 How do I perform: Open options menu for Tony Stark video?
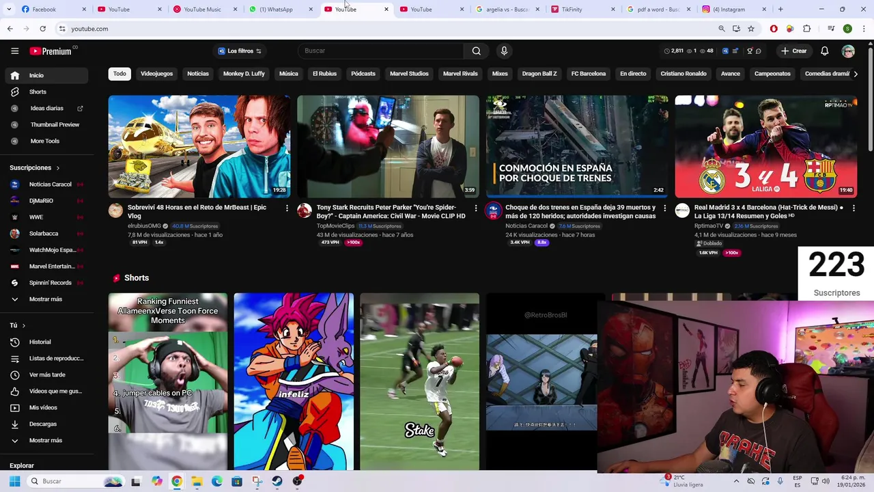pyautogui.click(x=476, y=208)
